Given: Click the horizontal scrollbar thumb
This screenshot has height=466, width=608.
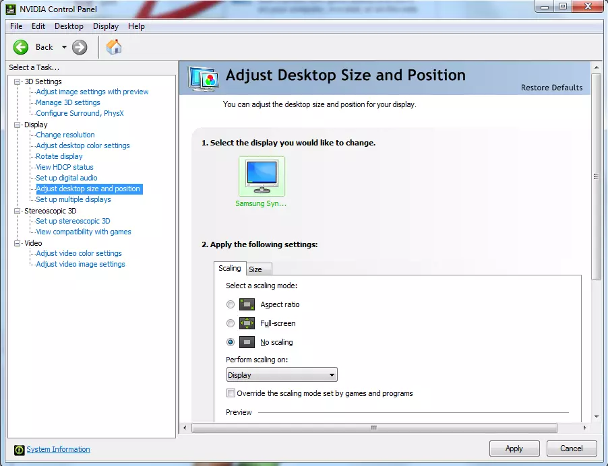Looking at the screenshot, I should [x=374, y=428].
